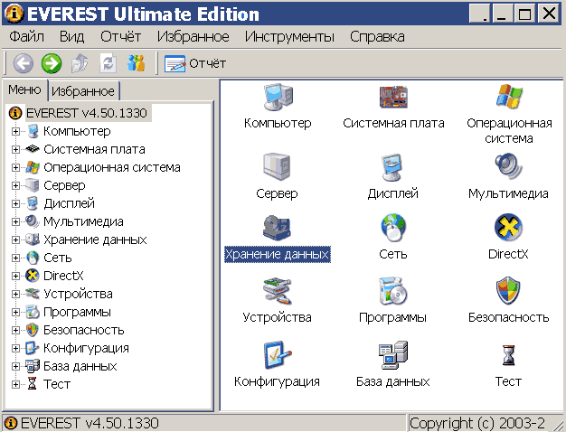This screenshot has height=432, width=566.
Task: Open the Избранное menu in menu bar
Action: pos(193,37)
